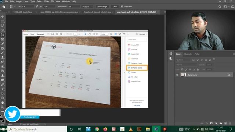Enable the Show Grid checkbox
Screen dimensions: 235x132
coord(122,7)
